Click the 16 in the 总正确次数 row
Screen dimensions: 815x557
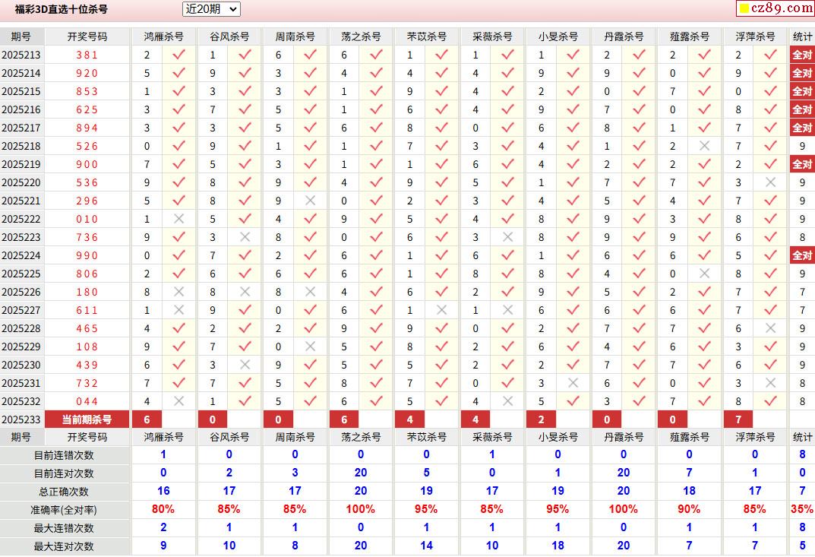(x=163, y=491)
